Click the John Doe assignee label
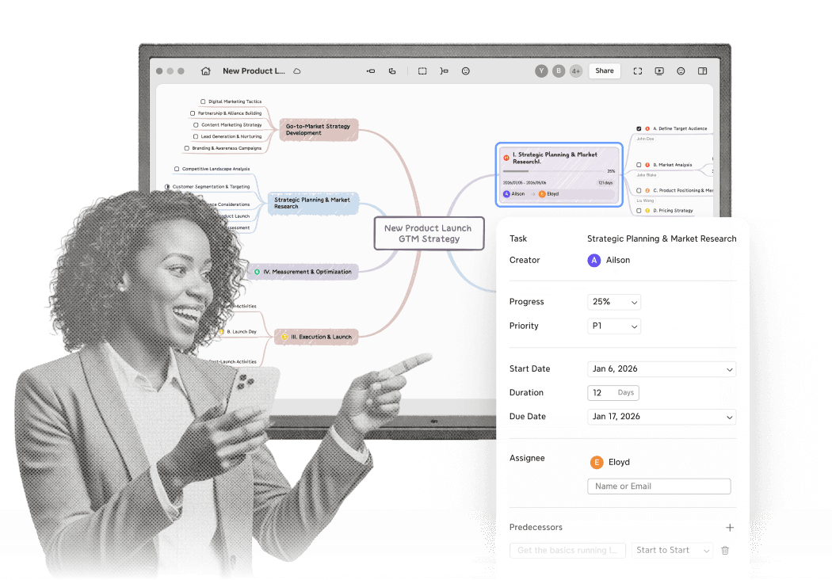Image resolution: width=832 pixels, height=580 pixels. coord(645,139)
